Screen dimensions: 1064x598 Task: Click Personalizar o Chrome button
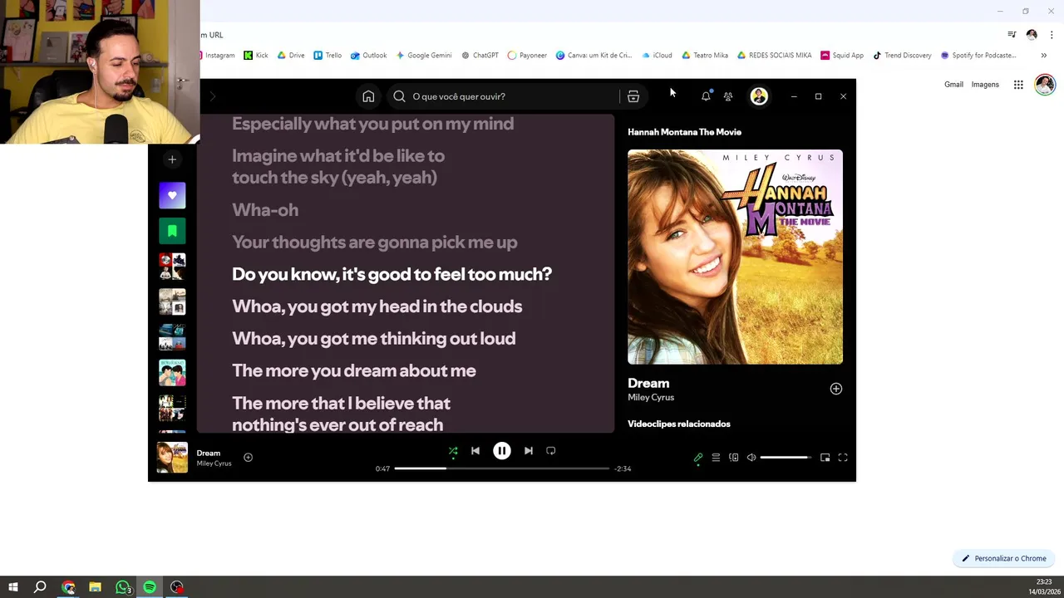click(x=1004, y=559)
